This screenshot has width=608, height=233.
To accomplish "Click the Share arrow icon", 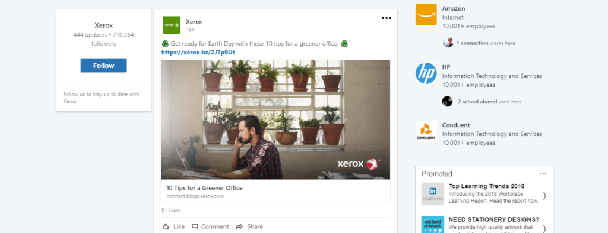I will coord(239,226).
